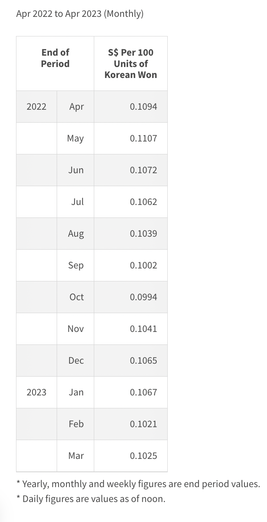The width and height of the screenshot is (267, 522).
Task: Click the Aug month cell
Action: pos(76,234)
